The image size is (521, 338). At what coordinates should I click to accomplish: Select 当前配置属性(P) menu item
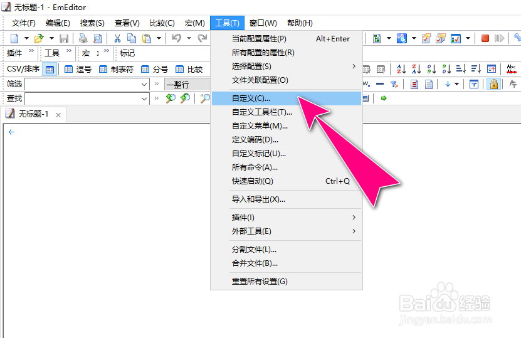coord(287,39)
